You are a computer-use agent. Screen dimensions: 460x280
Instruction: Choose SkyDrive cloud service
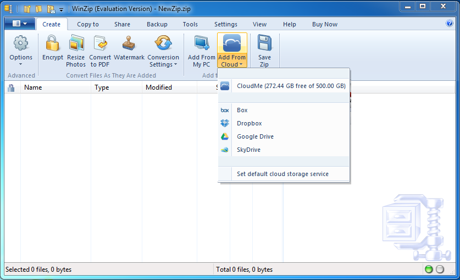click(284, 150)
